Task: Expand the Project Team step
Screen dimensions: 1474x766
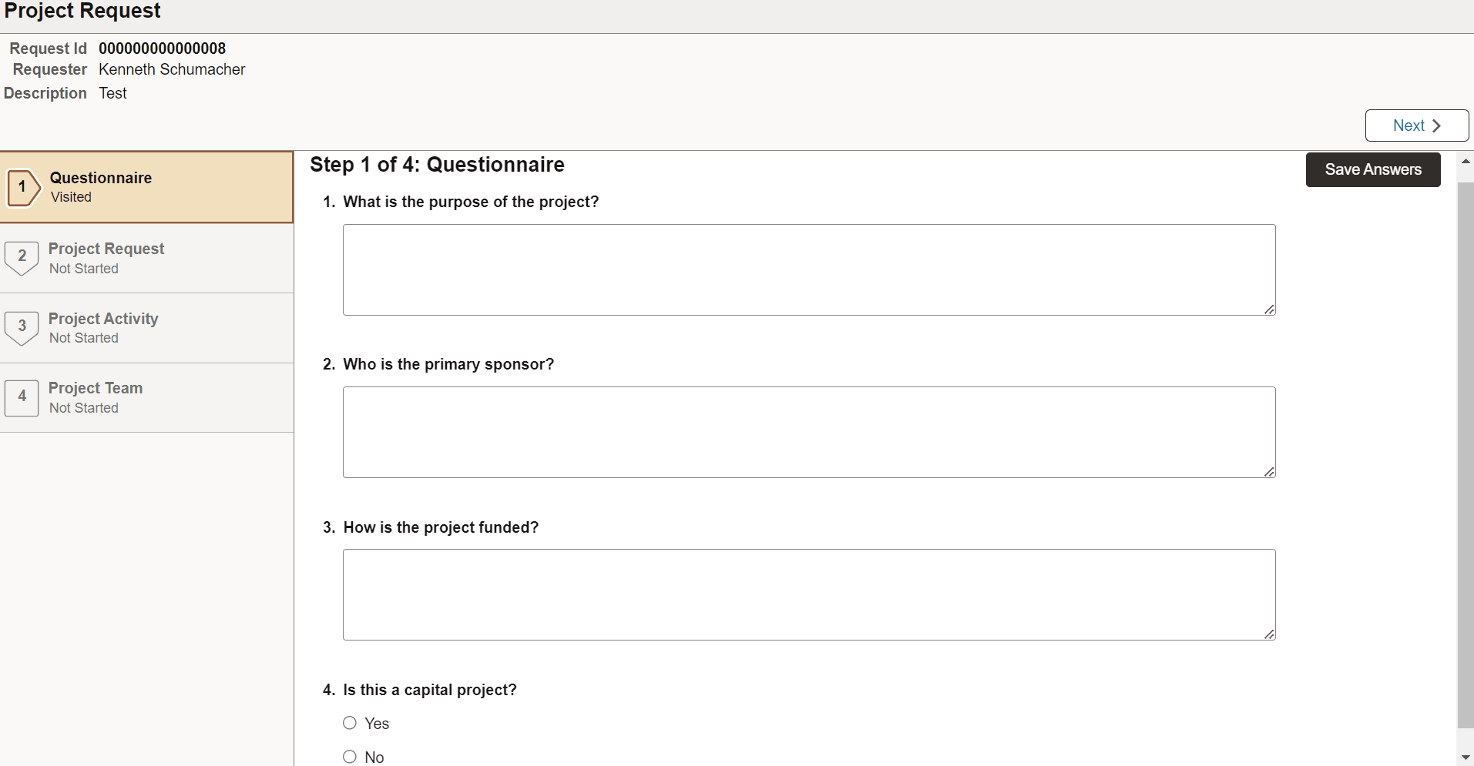Action: [146, 397]
